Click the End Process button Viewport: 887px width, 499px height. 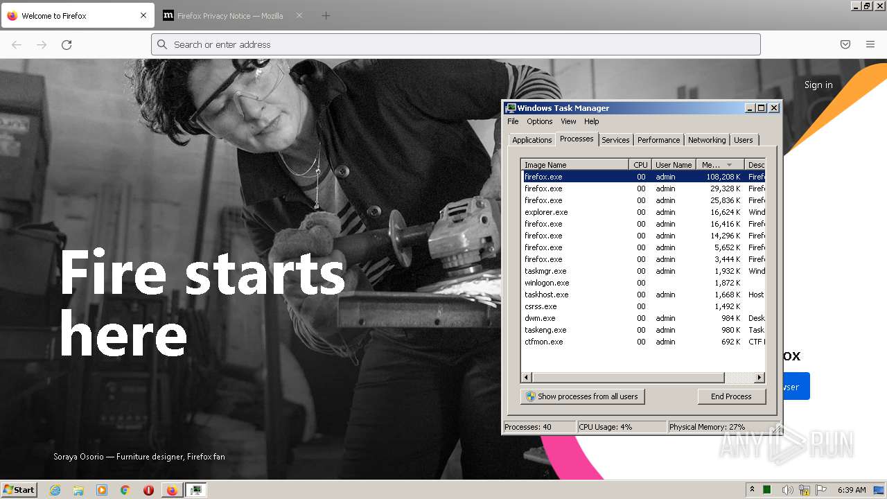pos(731,396)
